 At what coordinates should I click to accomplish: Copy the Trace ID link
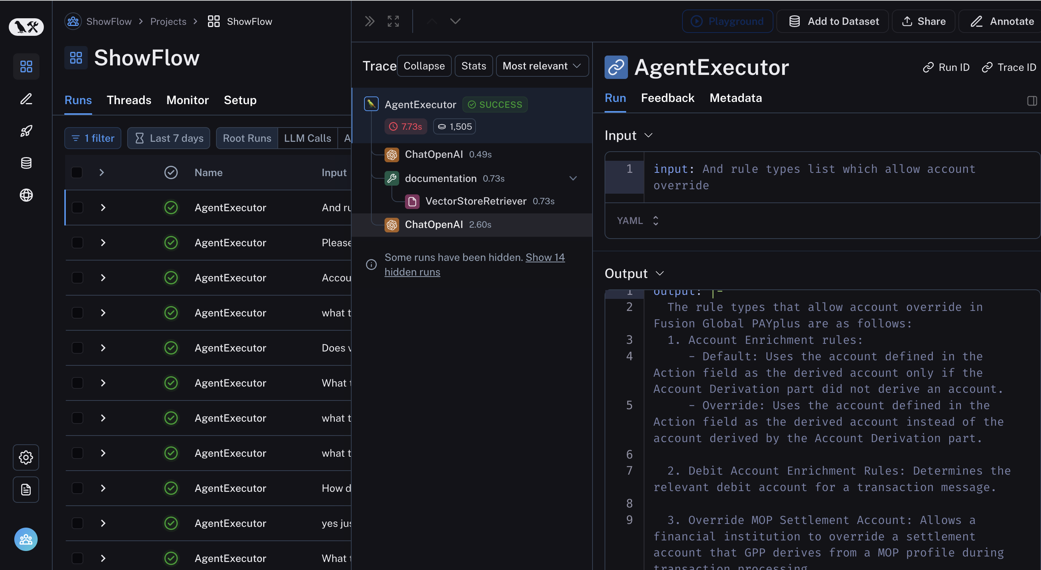click(x=1009, y=67)
